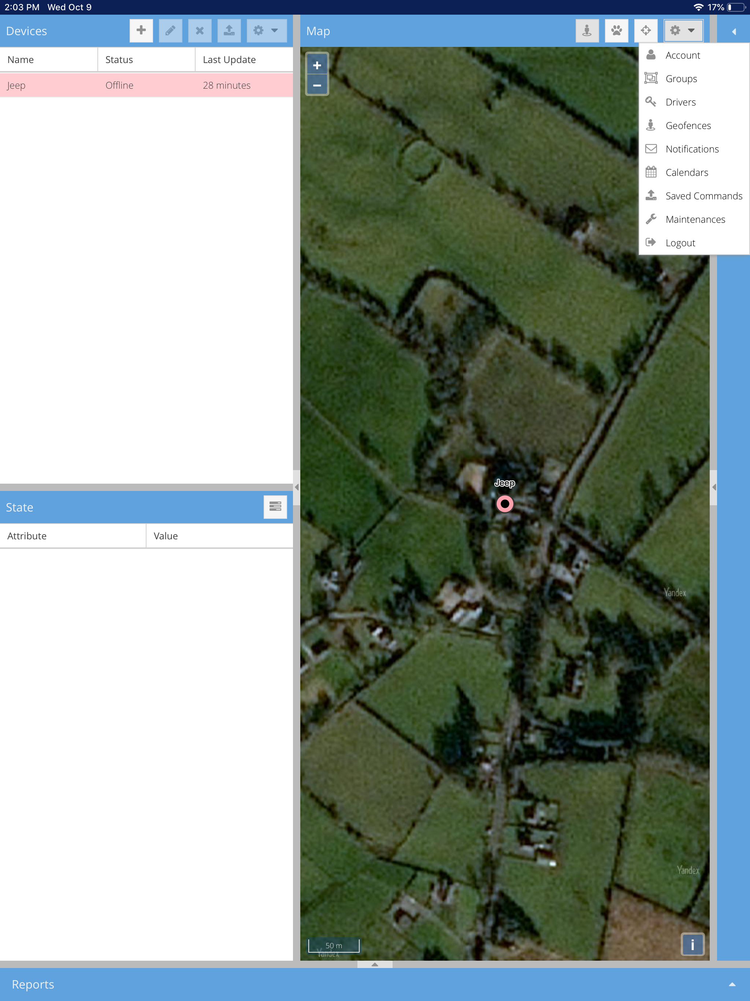The height and width of the screenshot is (1001, 750).
Task: Expand the Reports panel arrow
Action: coord(732,984)
